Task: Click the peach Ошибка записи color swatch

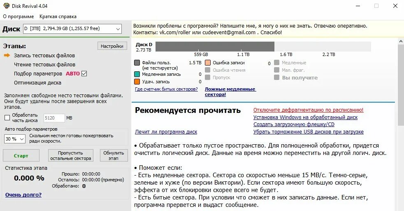Action: point(208,63)
